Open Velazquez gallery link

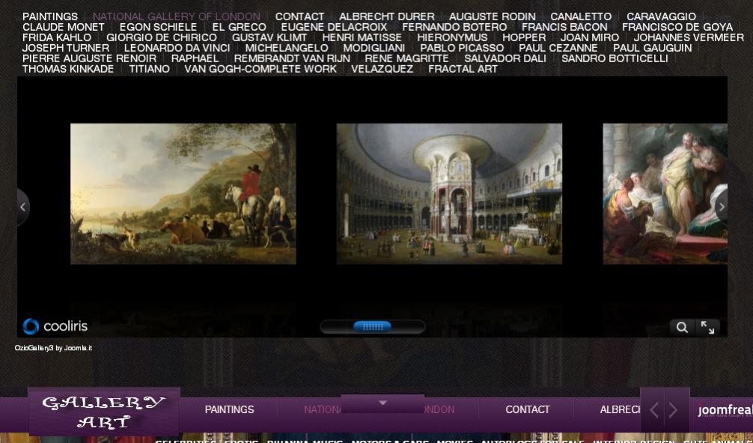pos(382,69)
